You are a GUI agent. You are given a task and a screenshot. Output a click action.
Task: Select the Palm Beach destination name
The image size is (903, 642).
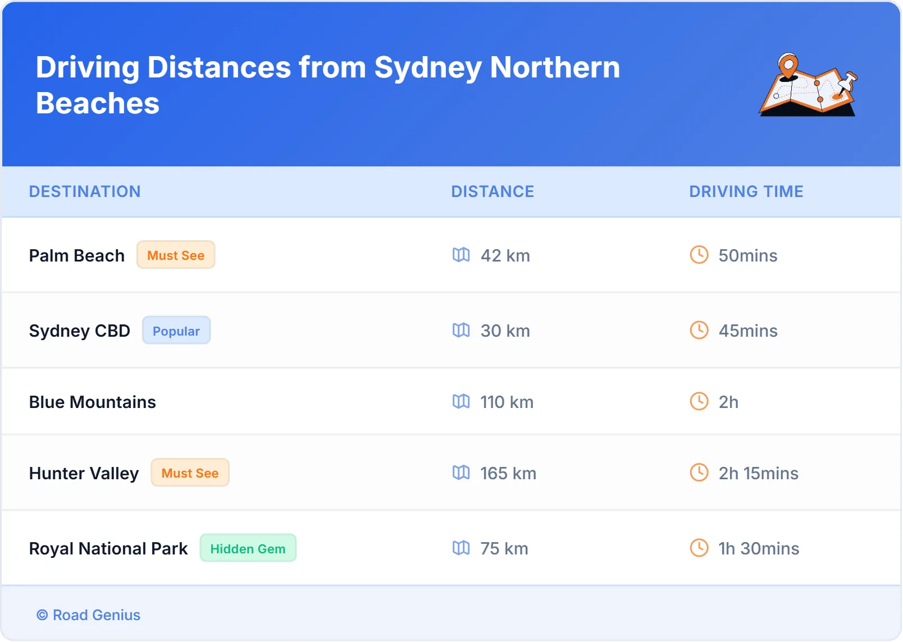pyautogui.click(x=77, y=255)
